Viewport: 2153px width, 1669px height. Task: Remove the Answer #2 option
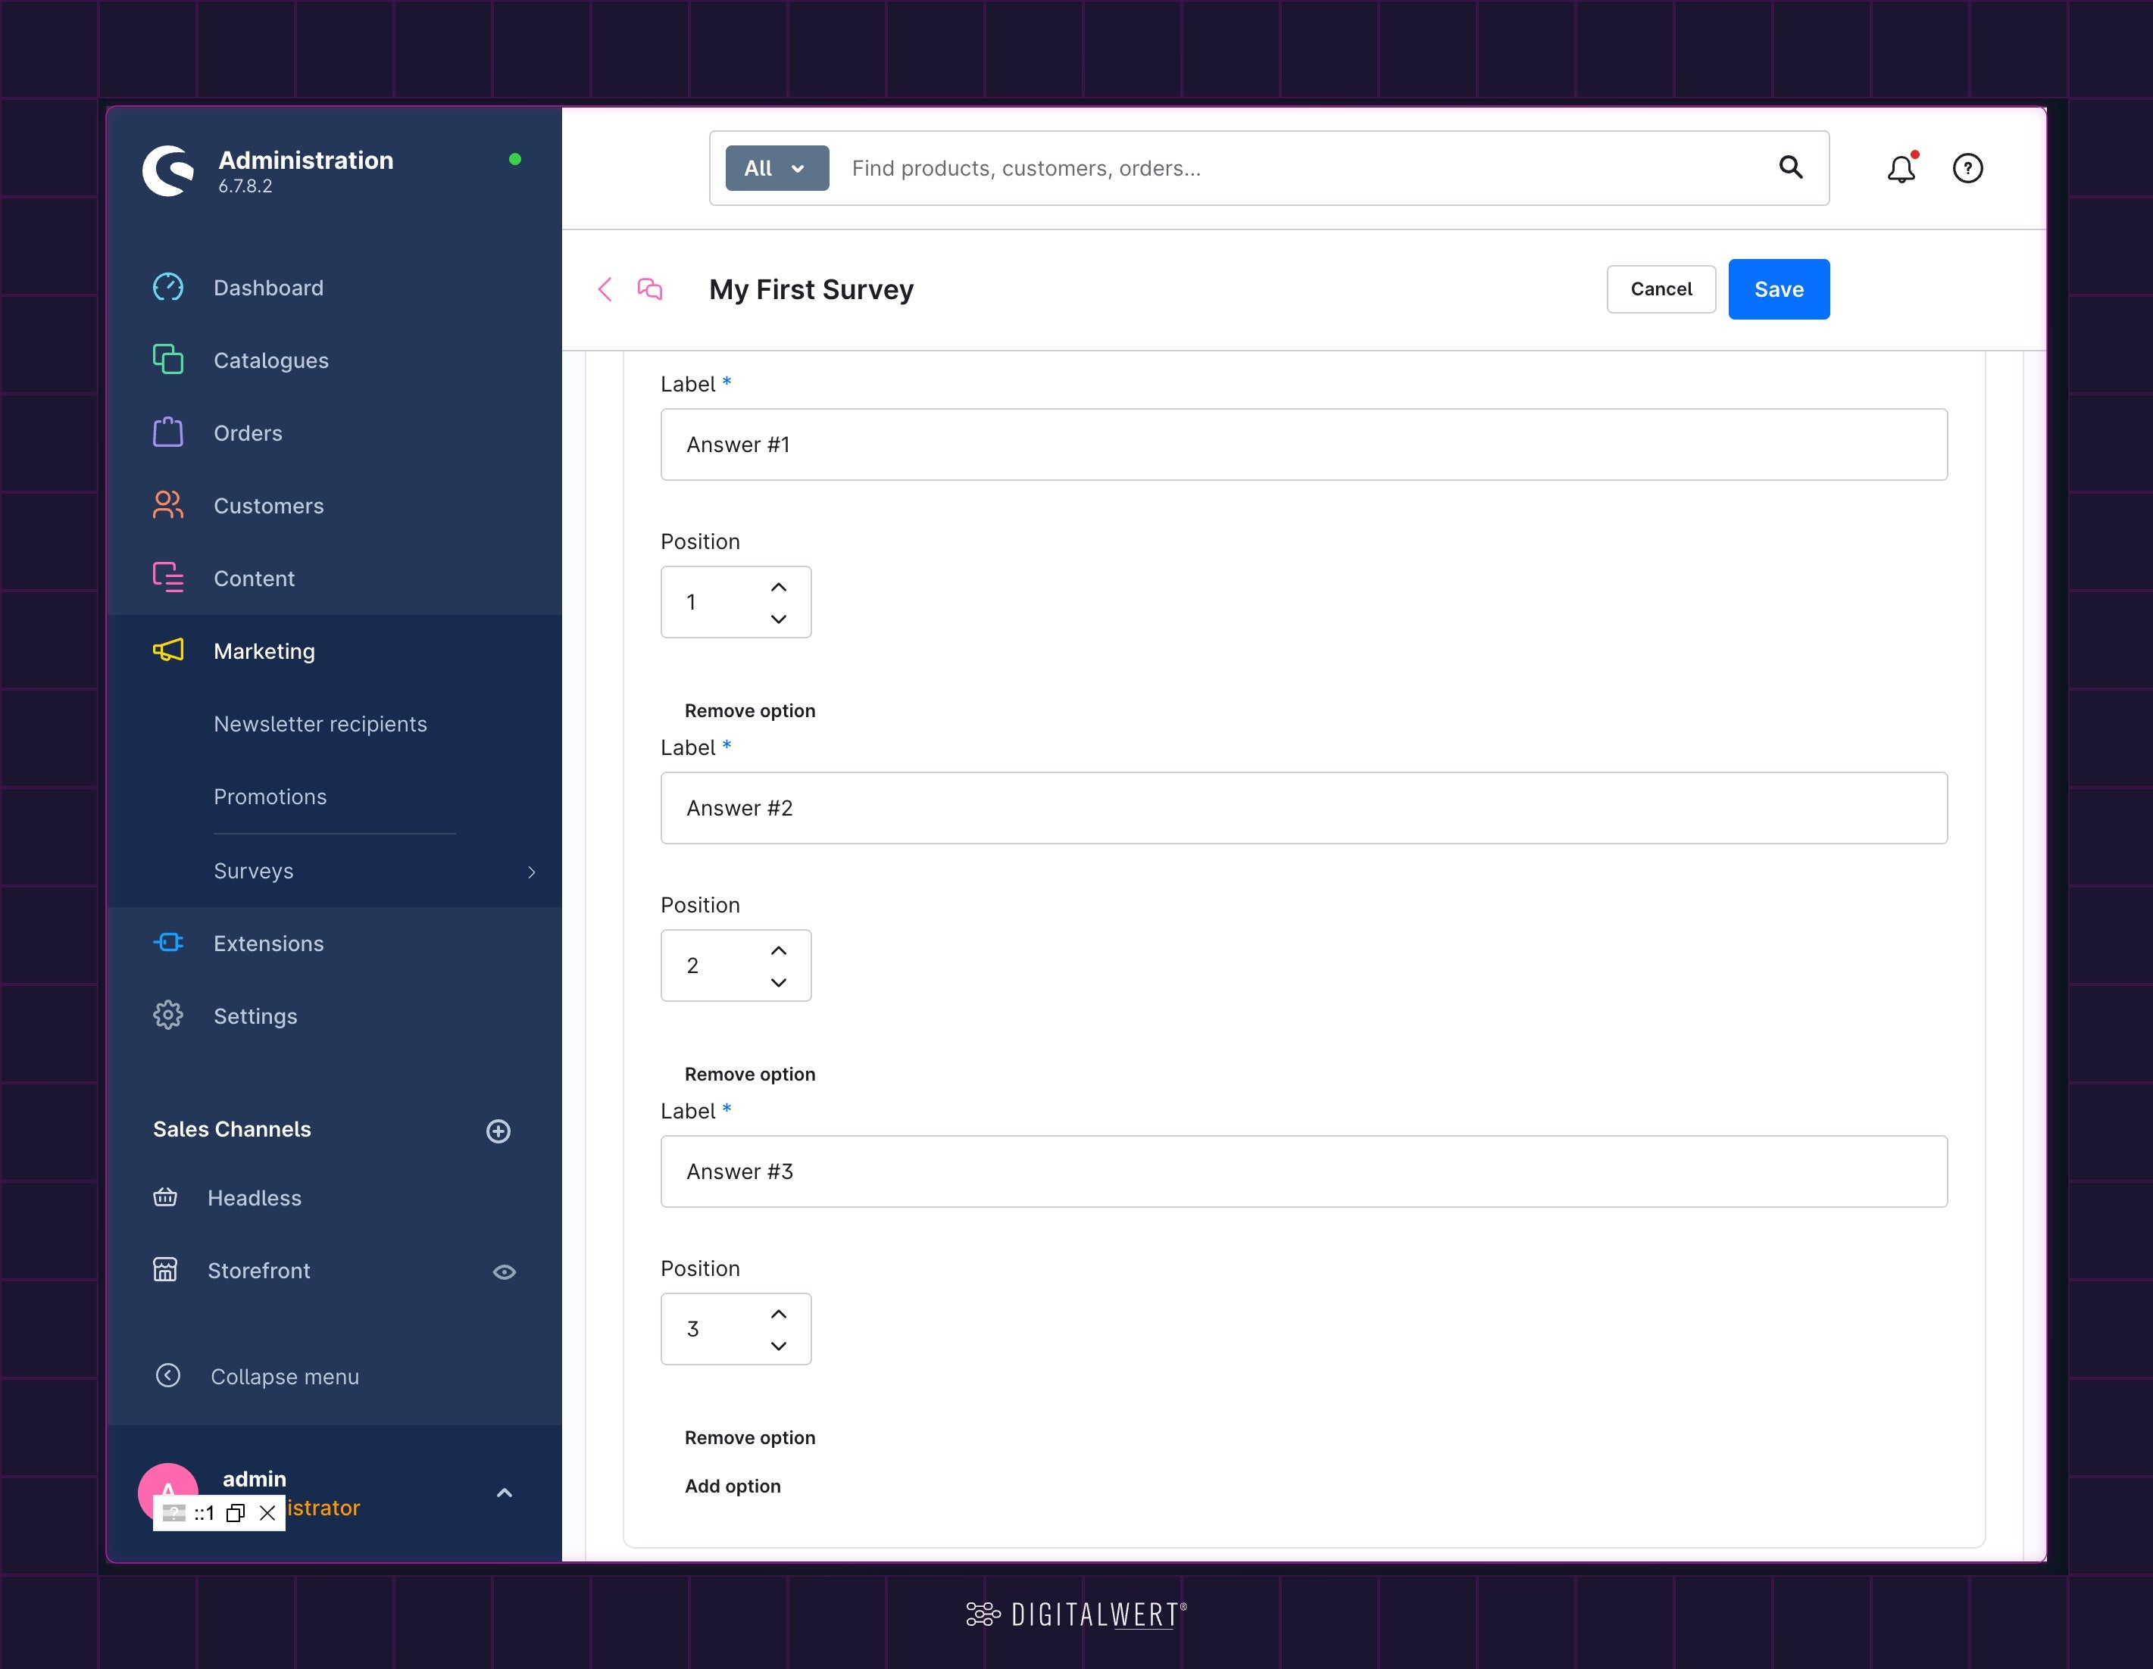click(750, 1075)
